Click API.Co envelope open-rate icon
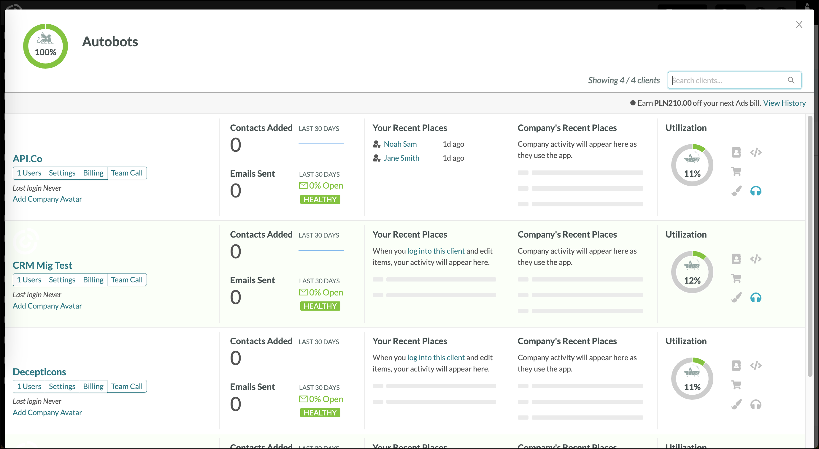This screenshot has height=449, width=819. point(303,185)
